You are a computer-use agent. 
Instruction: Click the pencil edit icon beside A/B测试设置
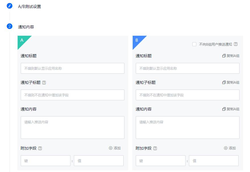9,6
